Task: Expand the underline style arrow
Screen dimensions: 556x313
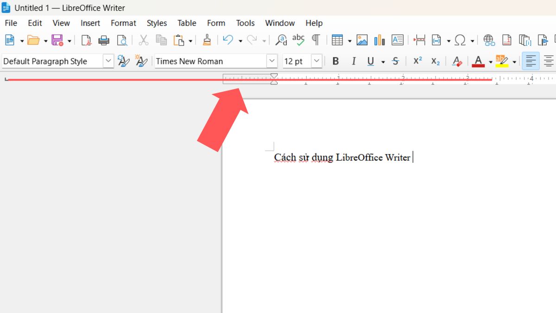Action: click(383, 62)
